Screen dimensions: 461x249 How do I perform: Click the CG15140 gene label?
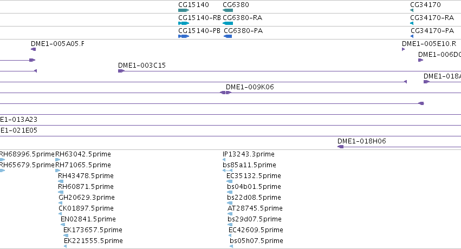click(193, 5)
